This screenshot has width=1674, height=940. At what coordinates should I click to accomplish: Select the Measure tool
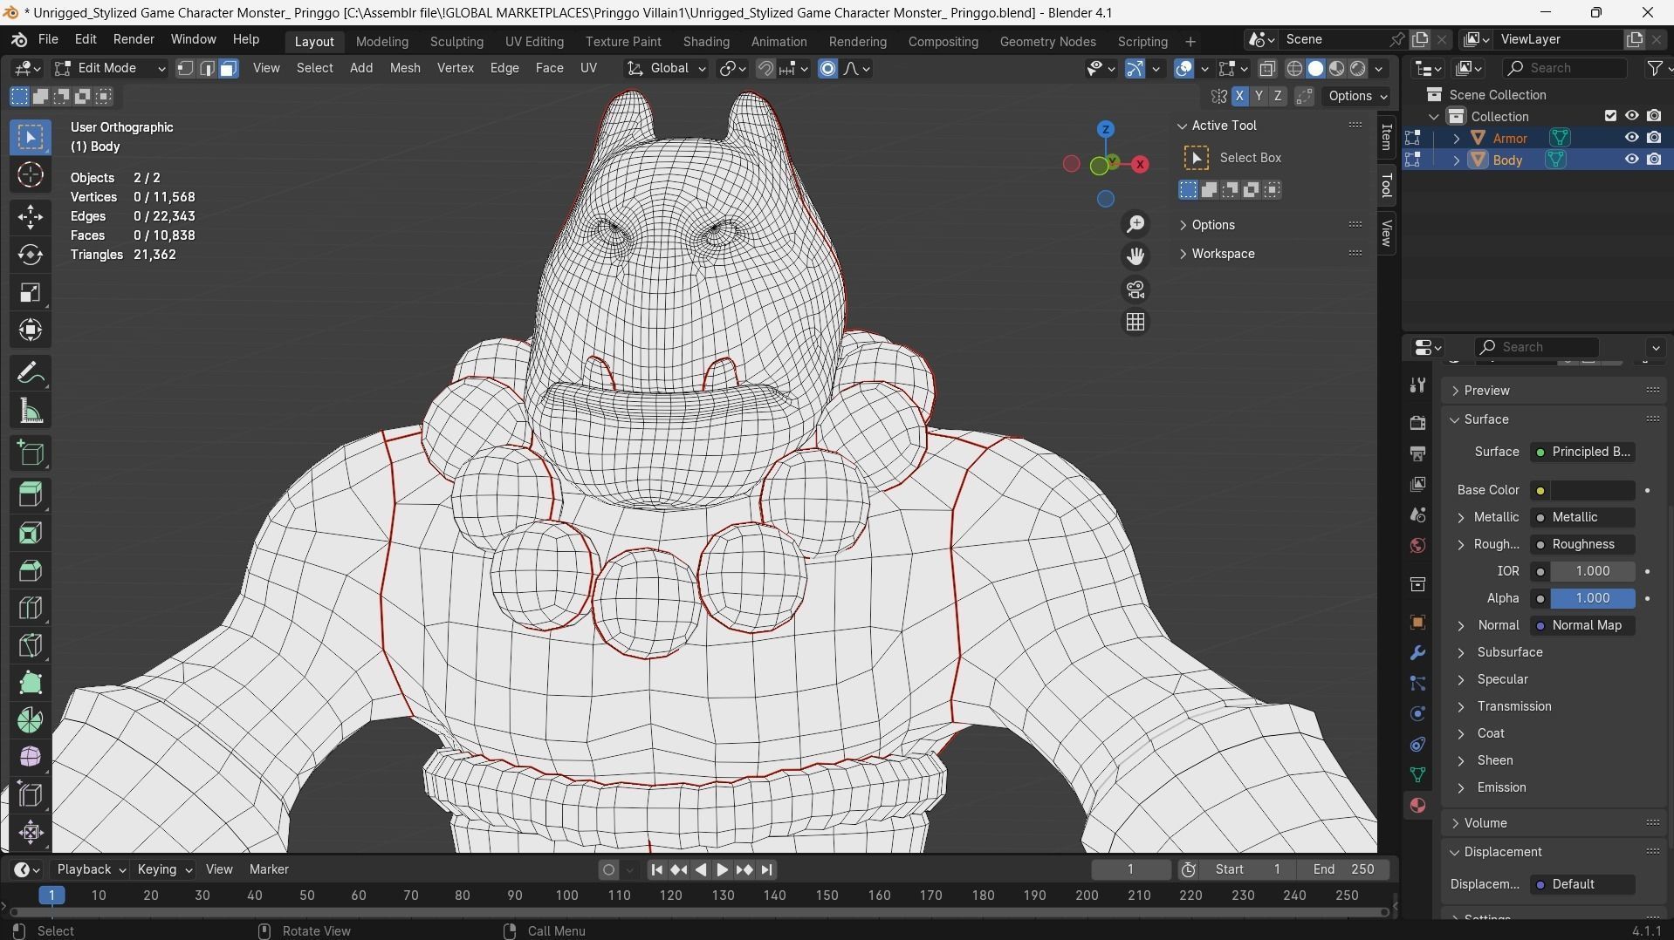tap(31, 411)
